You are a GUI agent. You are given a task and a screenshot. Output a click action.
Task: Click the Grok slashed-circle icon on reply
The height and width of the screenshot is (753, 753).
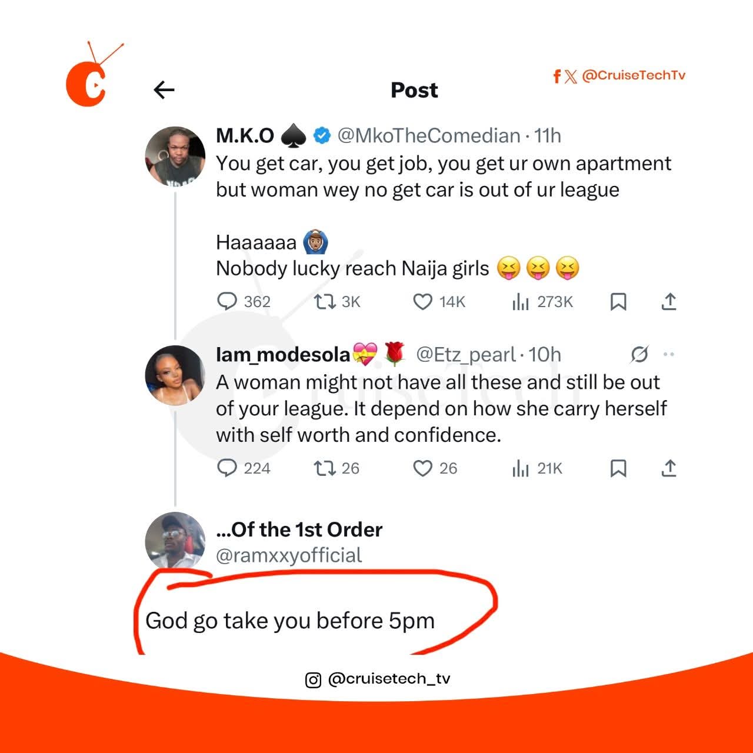[639, 354]
